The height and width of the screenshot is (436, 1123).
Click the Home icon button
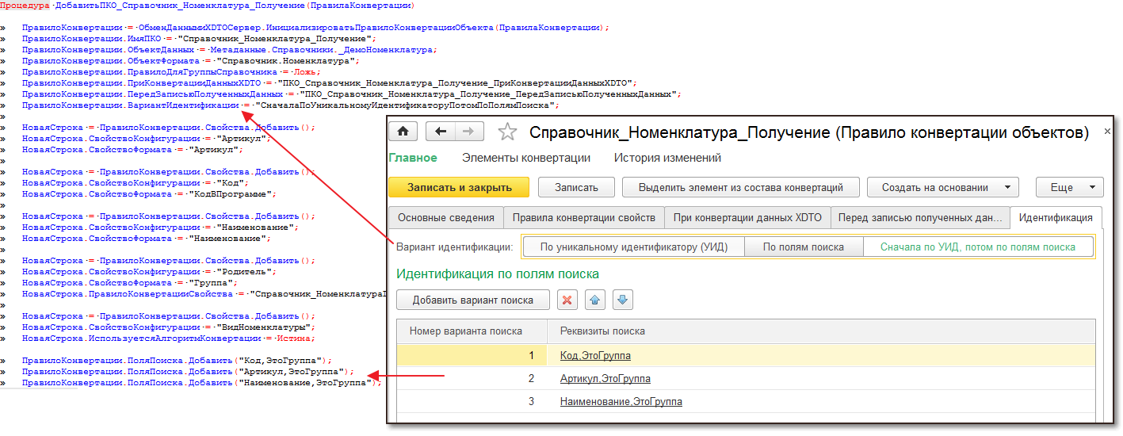click(403, 132)
